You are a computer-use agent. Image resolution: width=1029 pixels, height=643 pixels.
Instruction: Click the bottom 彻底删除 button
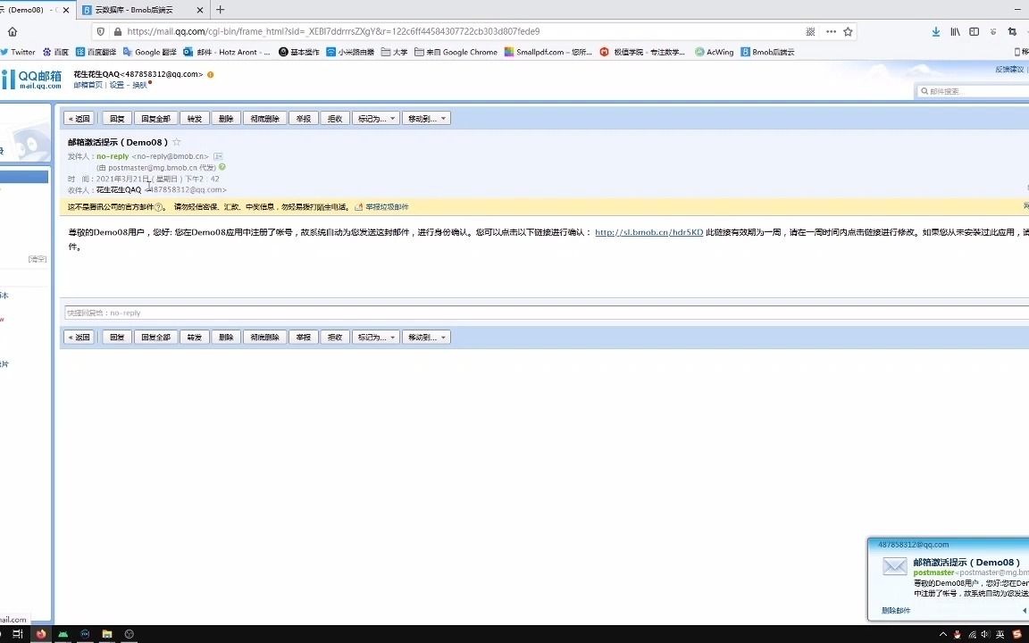265,338
